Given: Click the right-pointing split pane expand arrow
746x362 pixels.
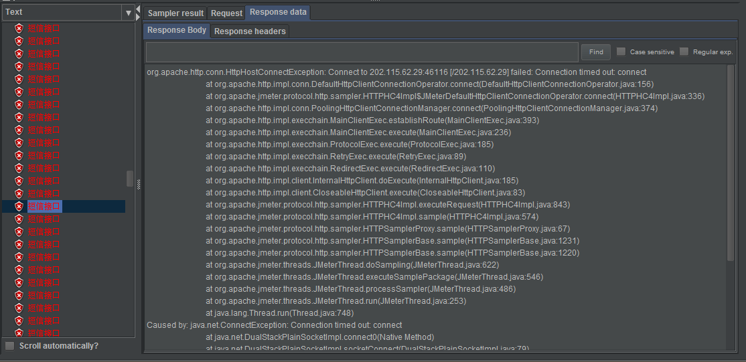Looking at the screenshot, I should (x=139, y=17).
